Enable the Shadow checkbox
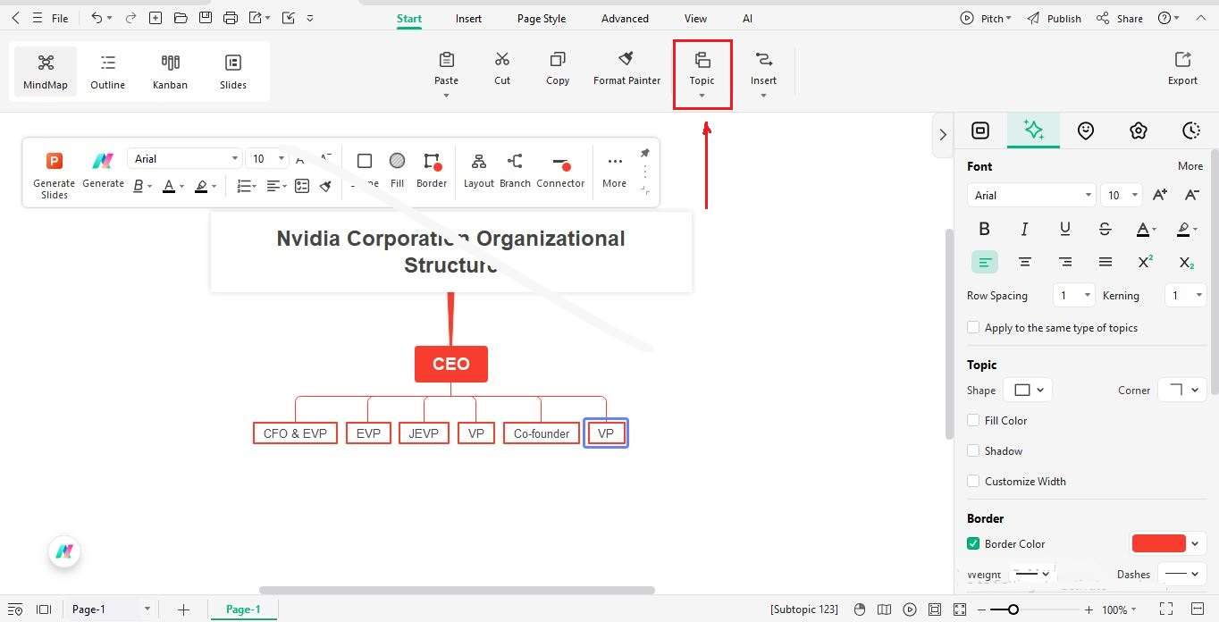Viewport: 1219px width, 622px height. coord(973,450)
